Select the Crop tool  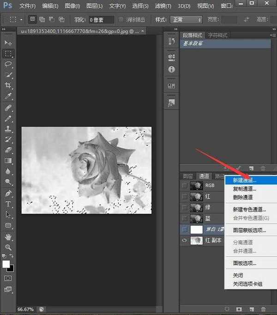click(8, 85)
